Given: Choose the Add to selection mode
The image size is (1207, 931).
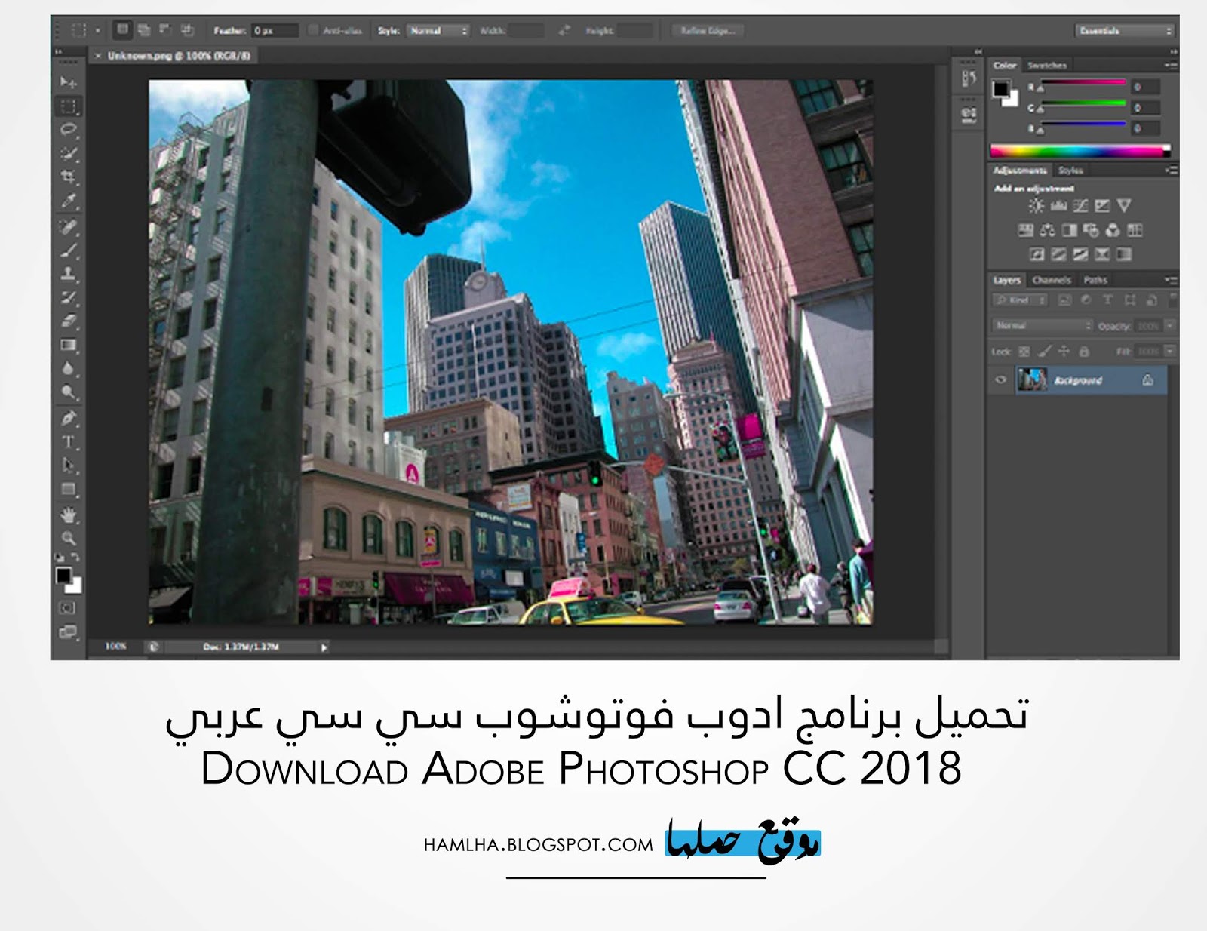Looking at the screenshot, I should [143, 30].
